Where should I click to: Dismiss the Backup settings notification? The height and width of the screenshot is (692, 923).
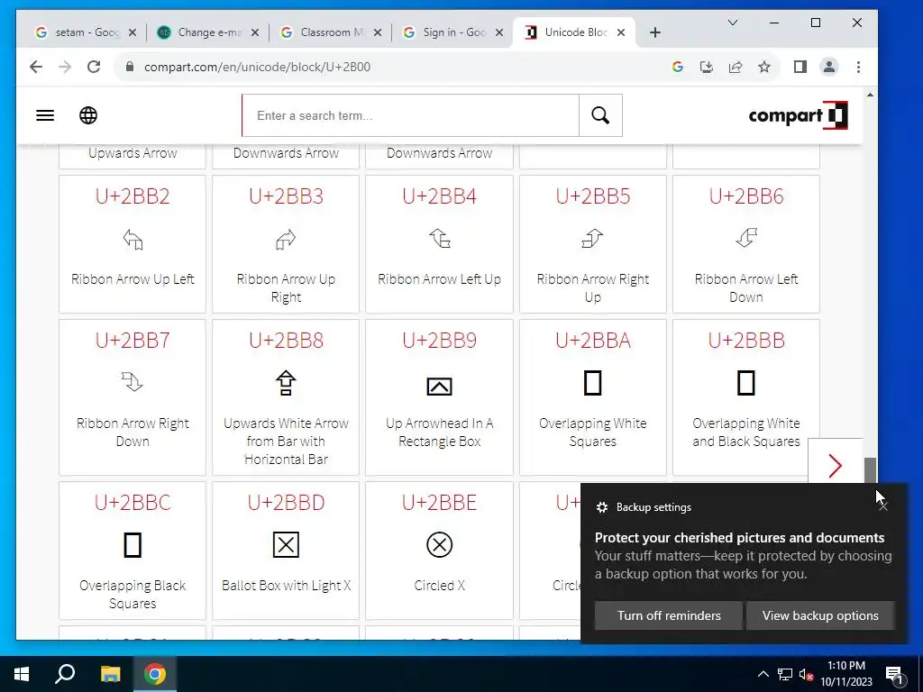pyautogui.click(x=883, y=506)
